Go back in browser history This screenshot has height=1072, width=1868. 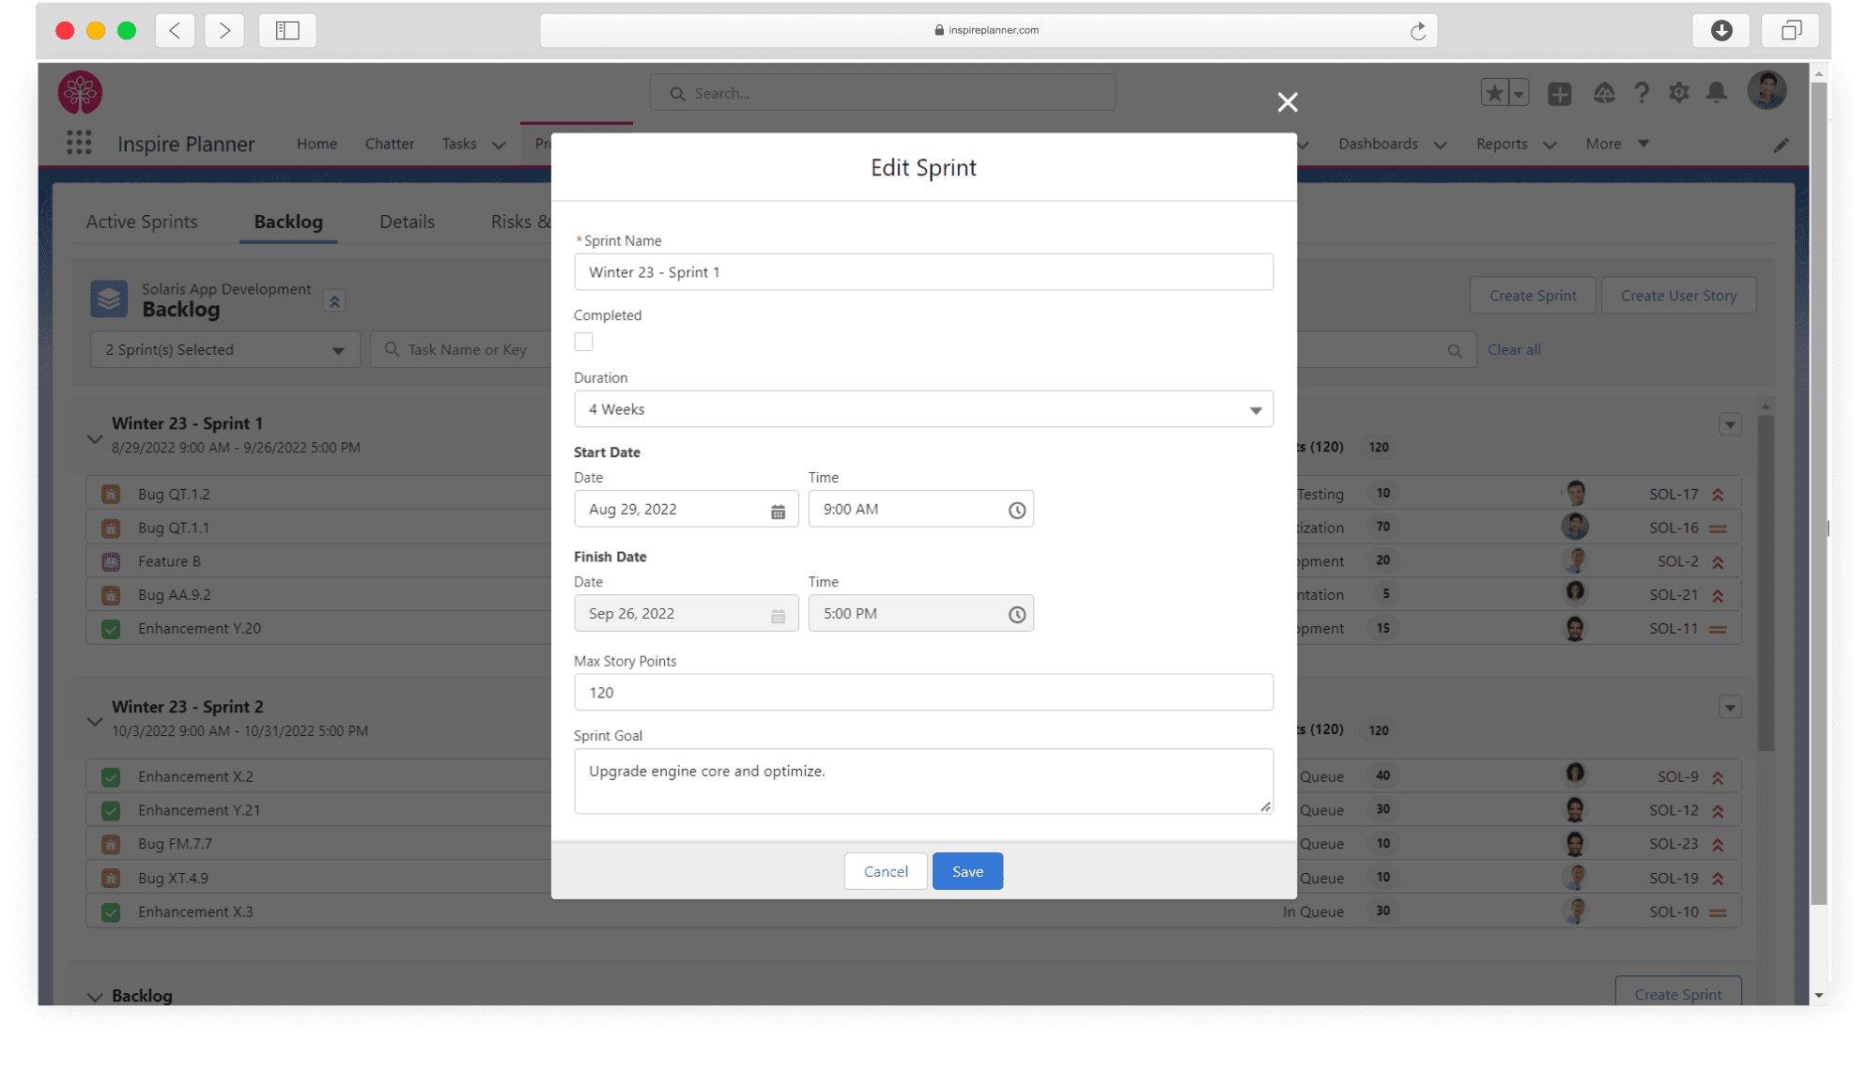click(175, 30)
